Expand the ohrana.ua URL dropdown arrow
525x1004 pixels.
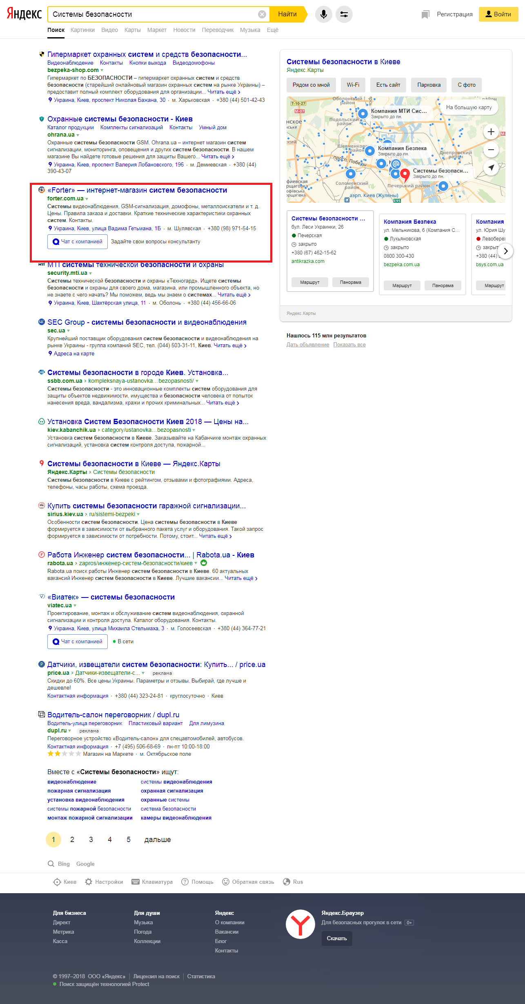pos(78,135)
